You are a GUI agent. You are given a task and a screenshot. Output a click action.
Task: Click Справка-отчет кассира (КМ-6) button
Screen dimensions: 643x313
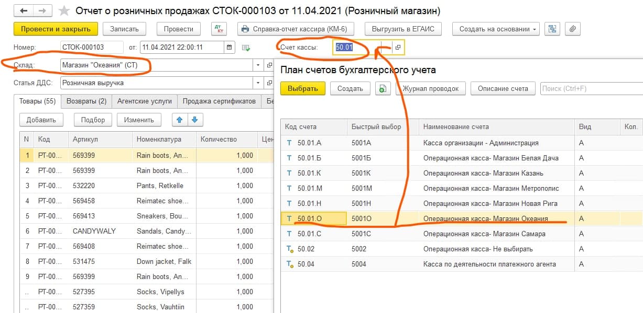tap(296, 29)
